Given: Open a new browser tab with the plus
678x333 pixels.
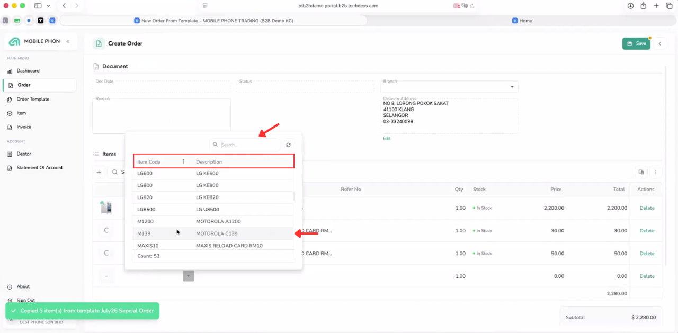Looking at the screenshot, I should pos(656,6).
